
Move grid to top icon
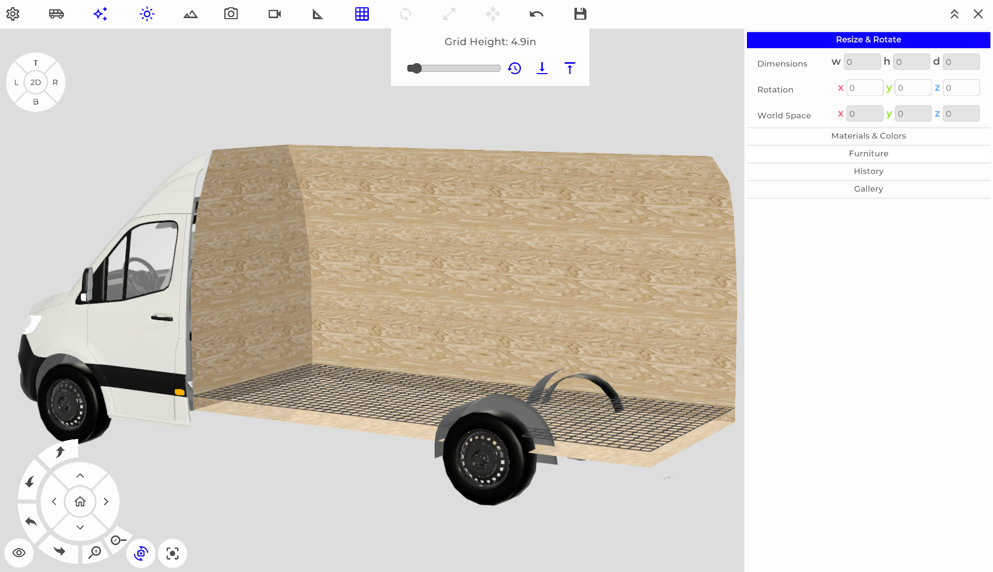tap(570, 68)
